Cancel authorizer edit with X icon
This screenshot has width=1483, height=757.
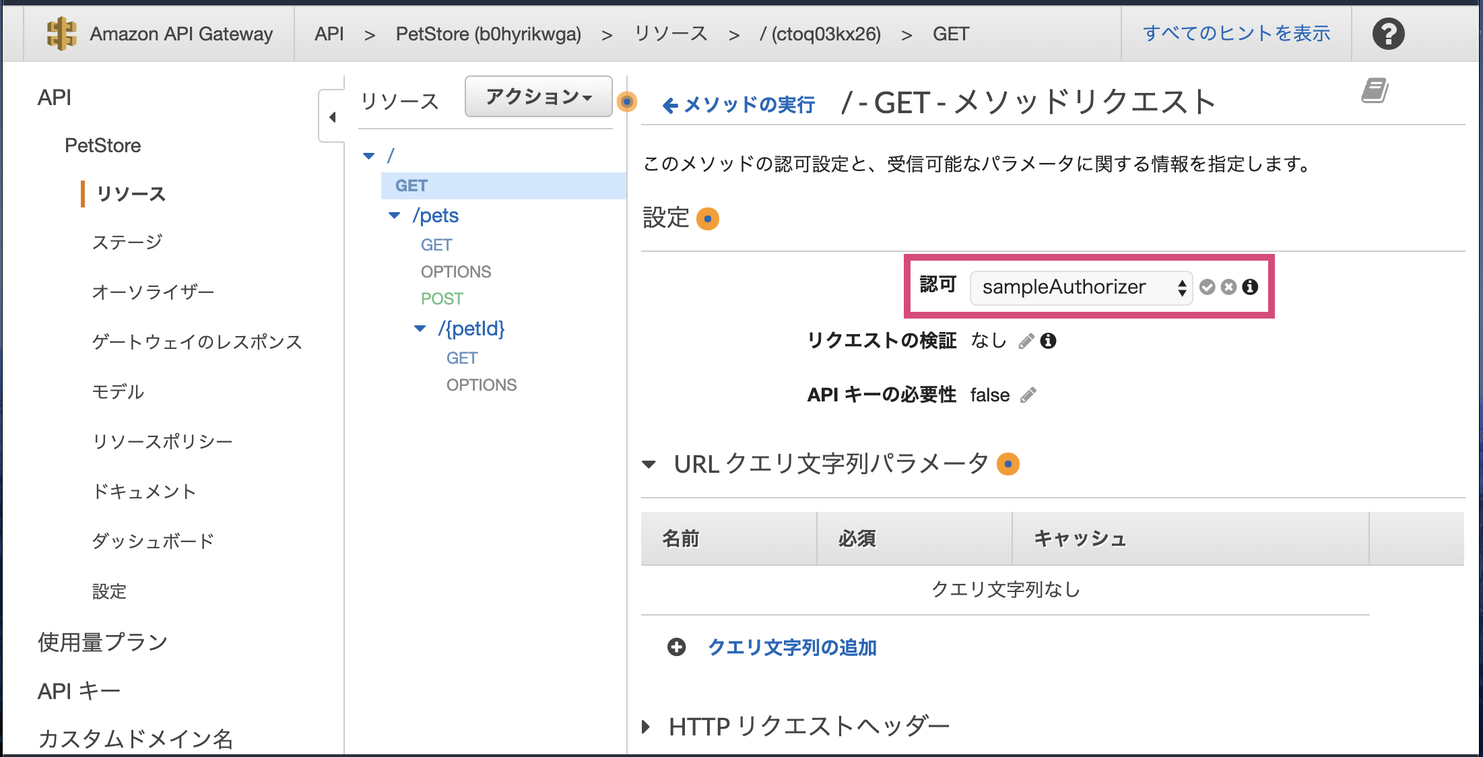[1228, 288]
